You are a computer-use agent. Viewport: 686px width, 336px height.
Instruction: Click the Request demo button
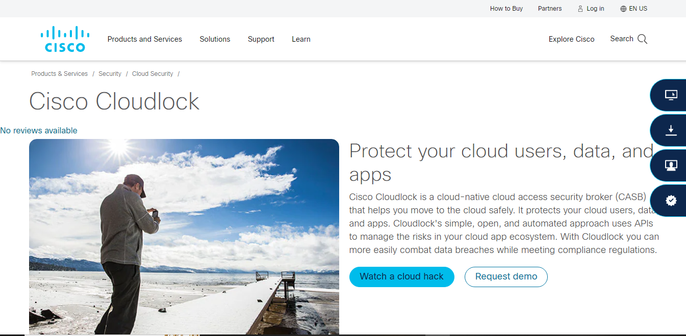(506, 276)
